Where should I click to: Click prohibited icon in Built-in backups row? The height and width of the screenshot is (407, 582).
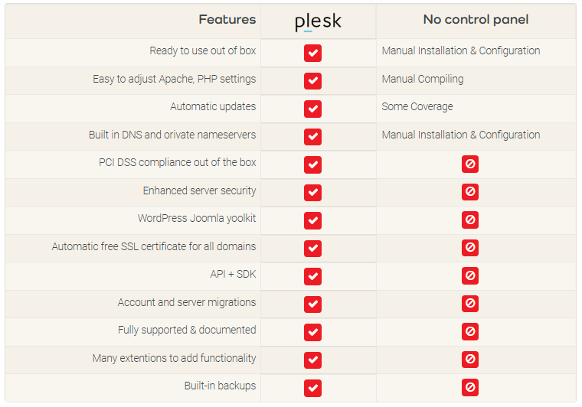(x=470, y=387)
